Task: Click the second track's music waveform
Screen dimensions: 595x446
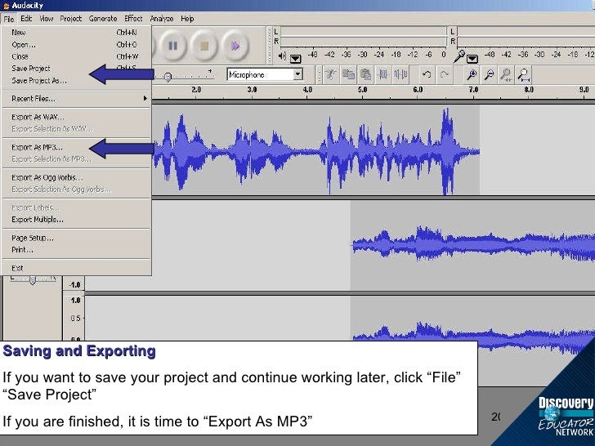Action: click(x=472, y=244)
